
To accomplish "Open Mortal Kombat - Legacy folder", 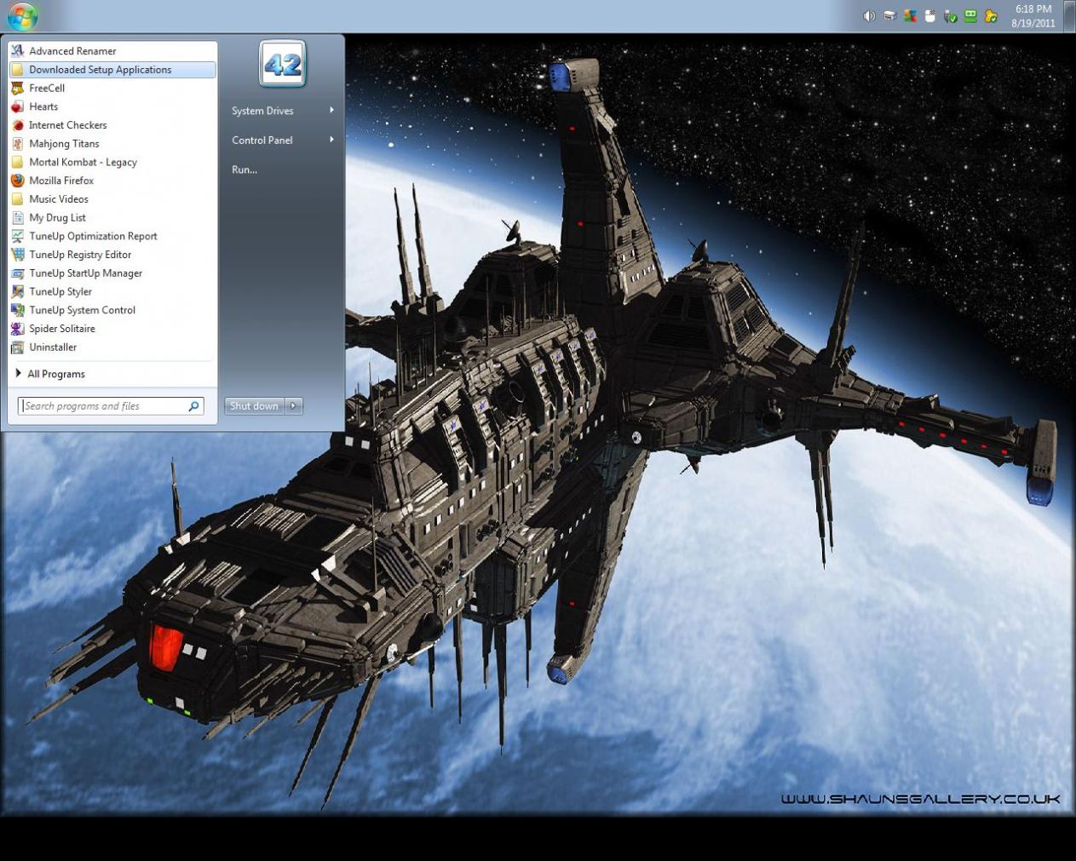I will point(112,163).
